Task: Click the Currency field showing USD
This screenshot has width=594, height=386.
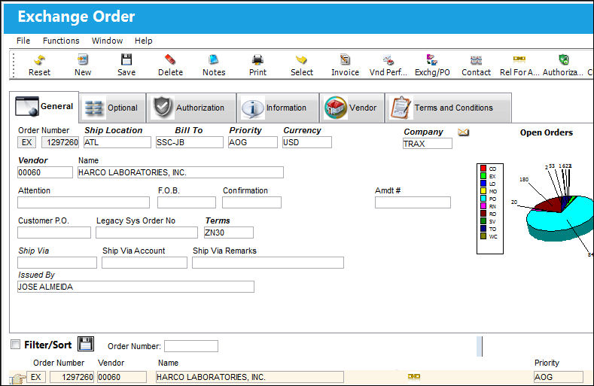Action: [307, 142]
